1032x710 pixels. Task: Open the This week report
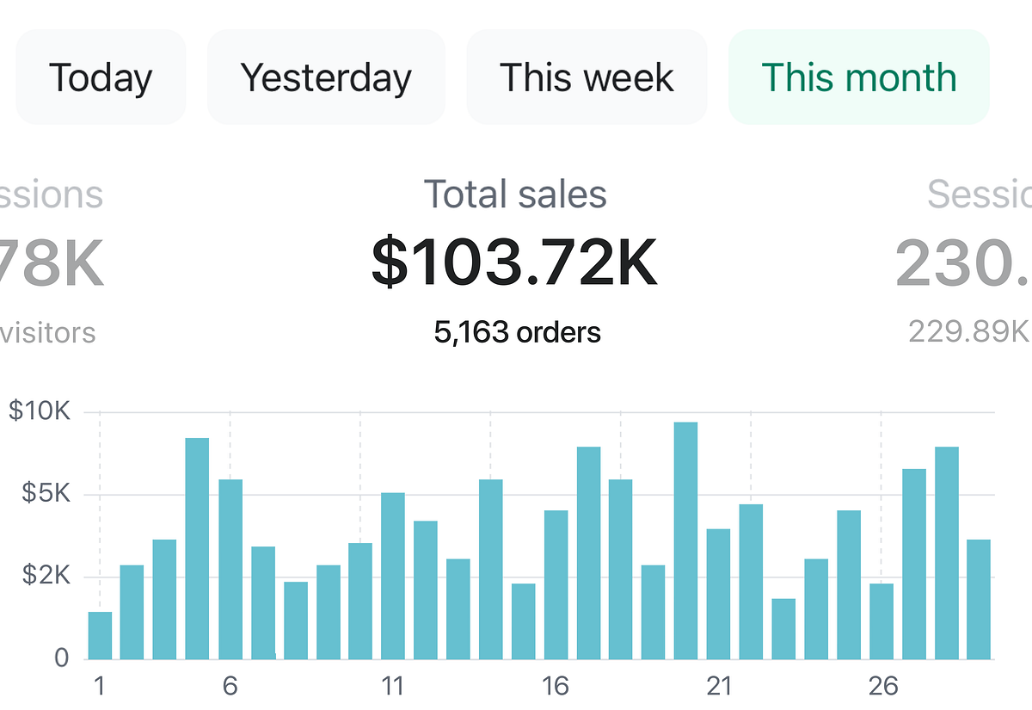(587, 77)
